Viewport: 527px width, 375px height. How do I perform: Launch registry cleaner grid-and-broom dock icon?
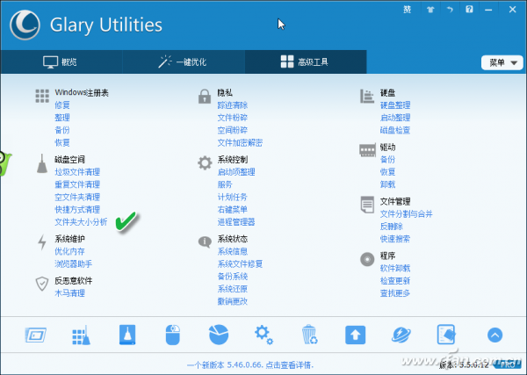82,335
